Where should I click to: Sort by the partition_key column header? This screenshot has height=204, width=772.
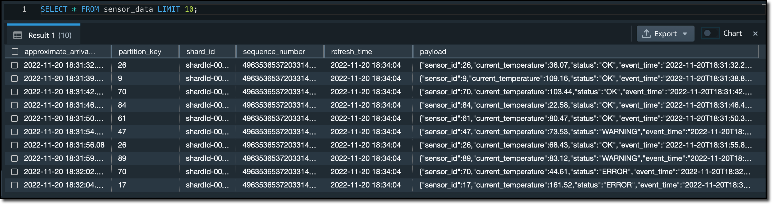coord(140,51)
